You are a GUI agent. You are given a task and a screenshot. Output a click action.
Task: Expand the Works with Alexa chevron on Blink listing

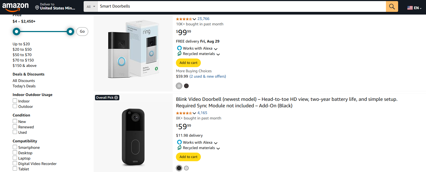(216, 143)
